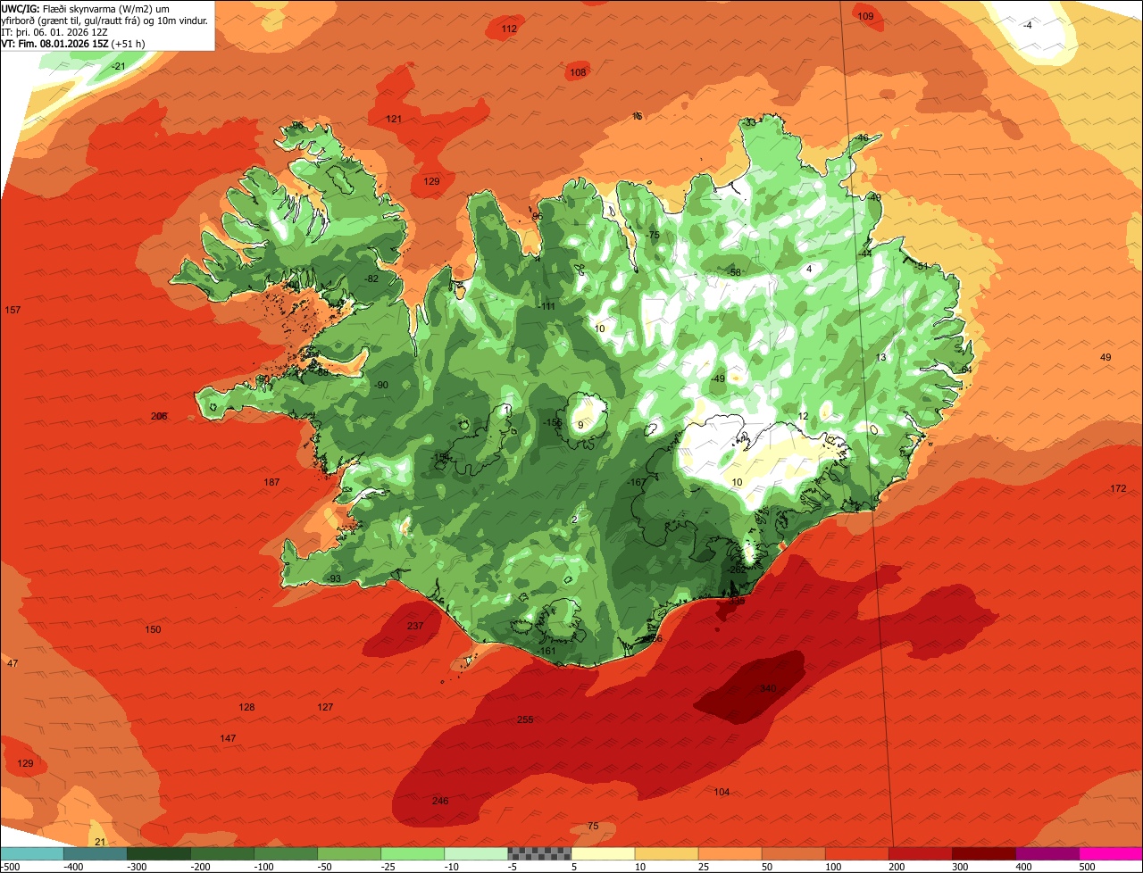Click the -100 medium green legend swatch
The width and height of the screenshot is (1143, 873).
[285, 853]
